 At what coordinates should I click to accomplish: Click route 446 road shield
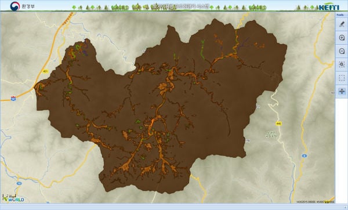point(279,123)
